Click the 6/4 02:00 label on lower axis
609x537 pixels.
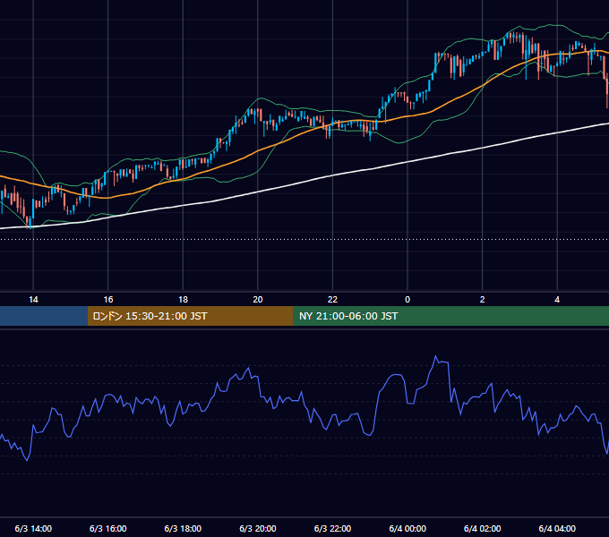tap(482, 528)
